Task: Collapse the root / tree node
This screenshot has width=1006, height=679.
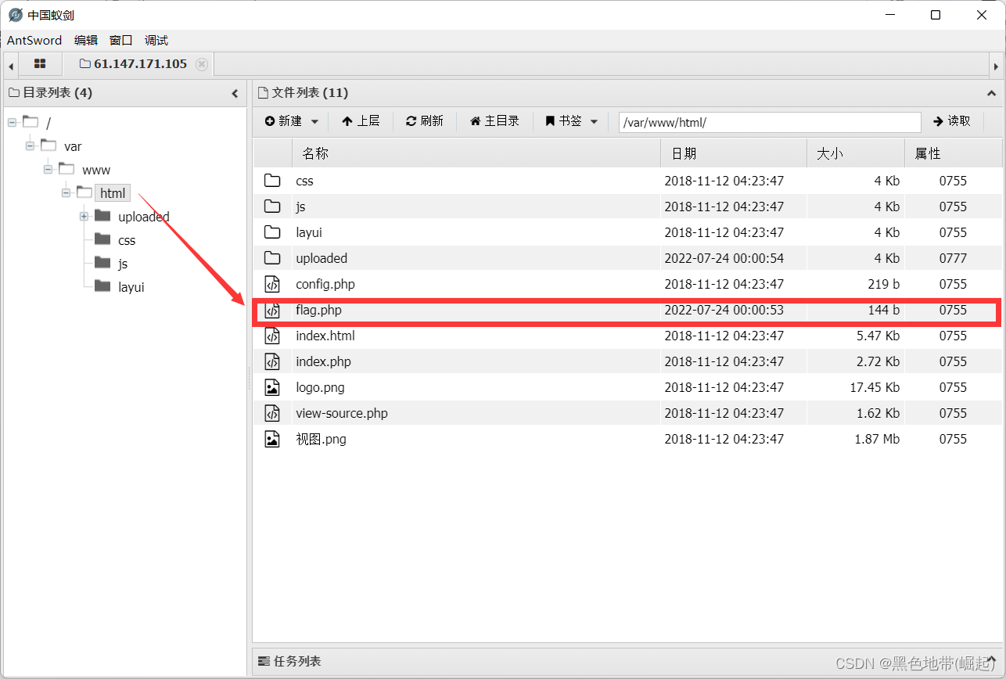Action: click(x=12, y=123)
